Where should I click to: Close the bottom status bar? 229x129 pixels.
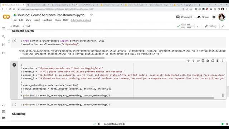point(227,124)
